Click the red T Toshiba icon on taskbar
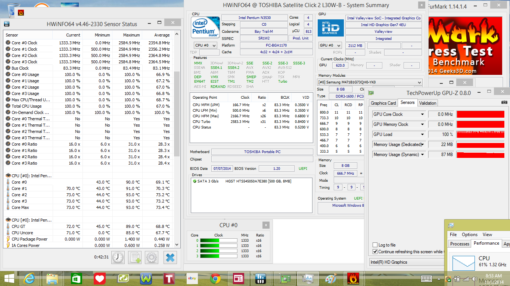The height and width of the screenshot is (286, 510). point(169,279)
